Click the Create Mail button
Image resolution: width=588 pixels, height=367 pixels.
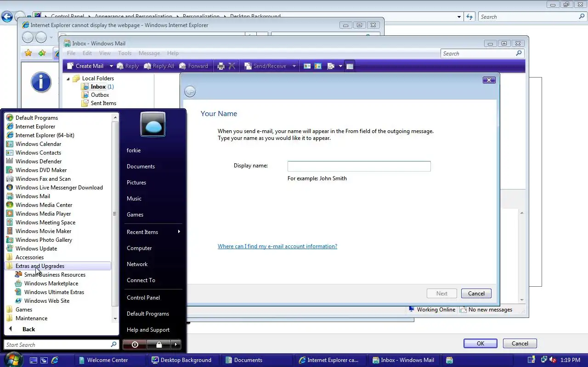click(85, 66)
